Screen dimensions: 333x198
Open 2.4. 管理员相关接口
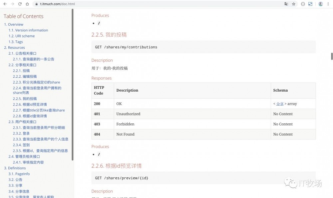[x=24, y=157]
